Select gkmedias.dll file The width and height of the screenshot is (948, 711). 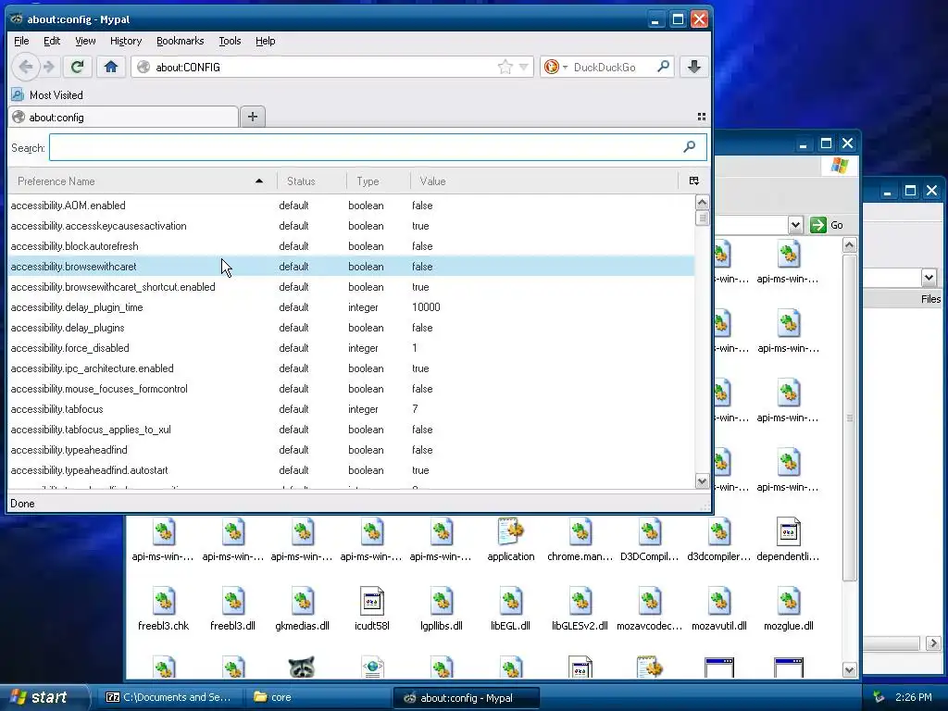pyautogui.click(x=303, y=609)
